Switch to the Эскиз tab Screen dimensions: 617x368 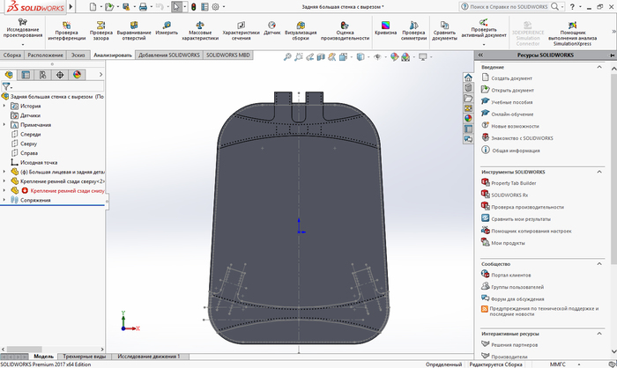[x=78, y=55]
